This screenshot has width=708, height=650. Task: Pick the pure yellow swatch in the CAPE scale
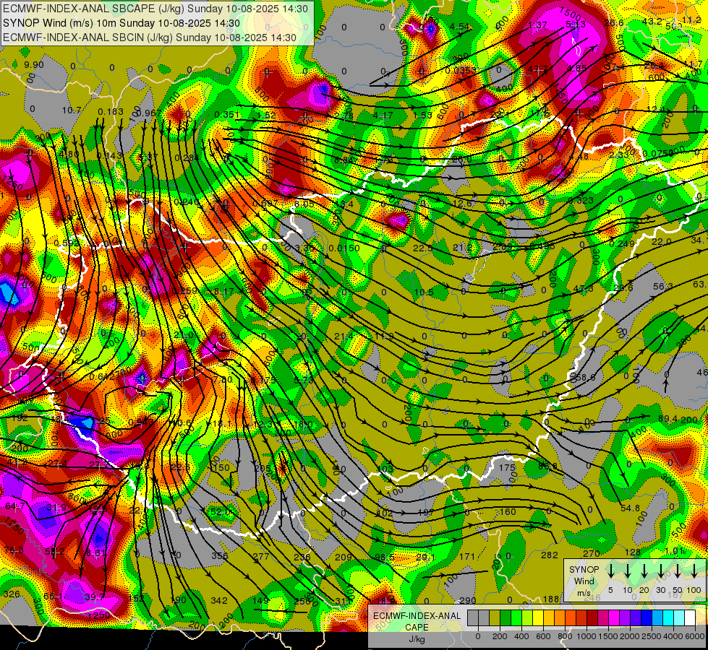[x=538, y=617]
